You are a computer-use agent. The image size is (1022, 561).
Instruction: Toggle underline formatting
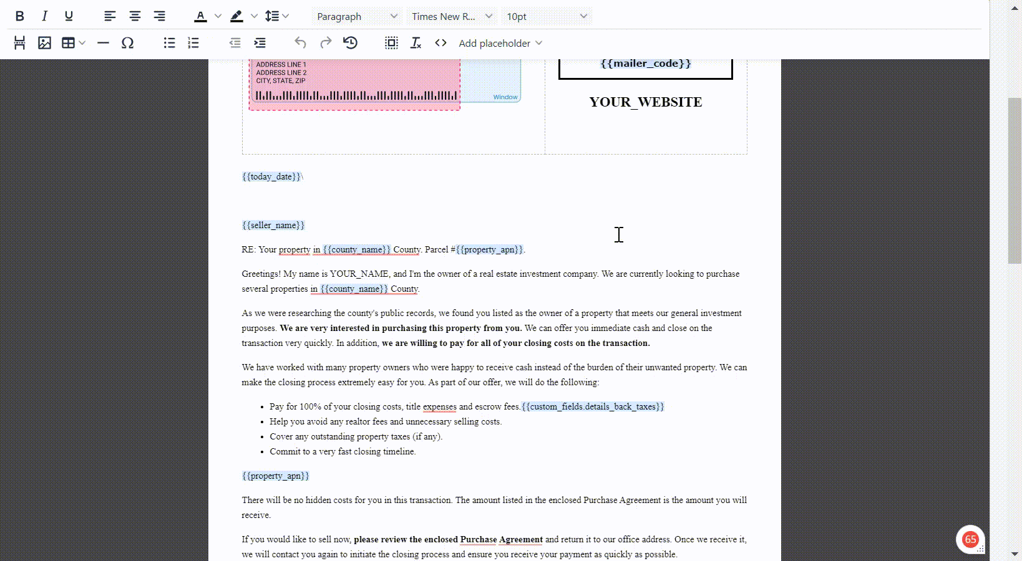click(69, 16)
